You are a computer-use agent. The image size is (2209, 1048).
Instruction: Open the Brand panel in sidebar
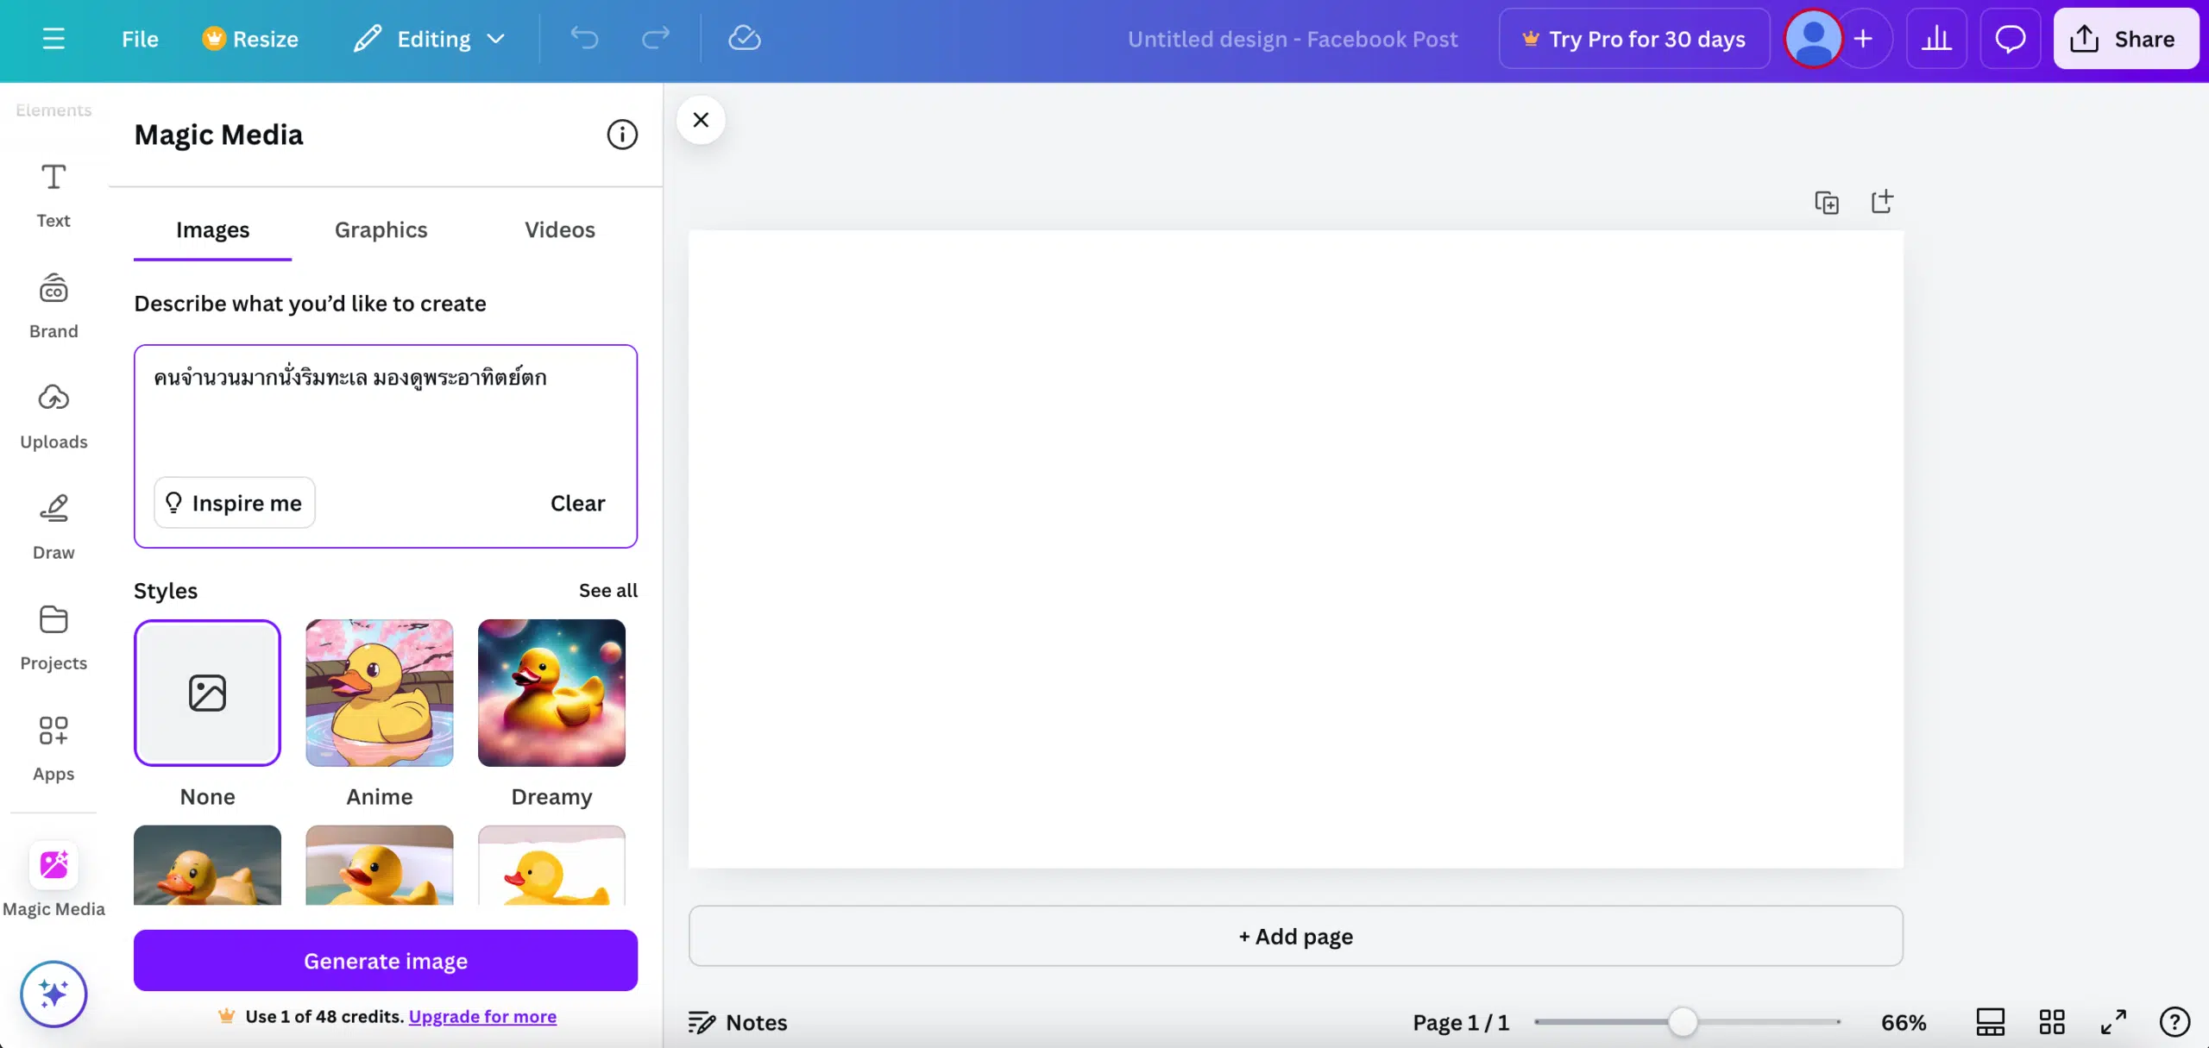click(53, 306)
